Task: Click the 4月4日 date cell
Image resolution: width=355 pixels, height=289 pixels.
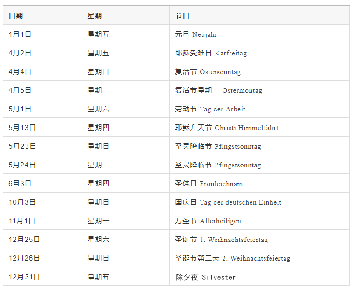Action: point(20,72)
